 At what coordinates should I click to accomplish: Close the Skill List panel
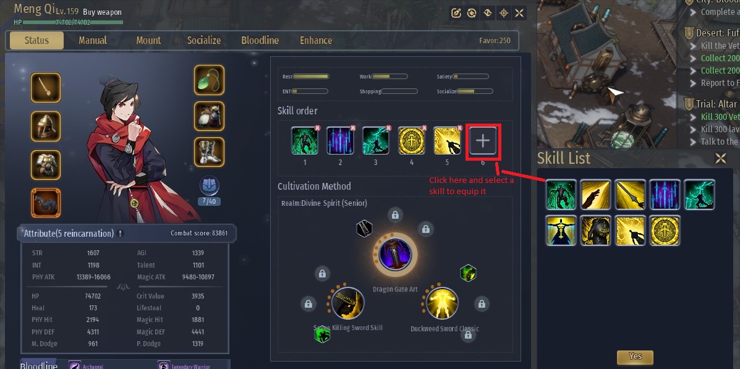tap(721, 159)
